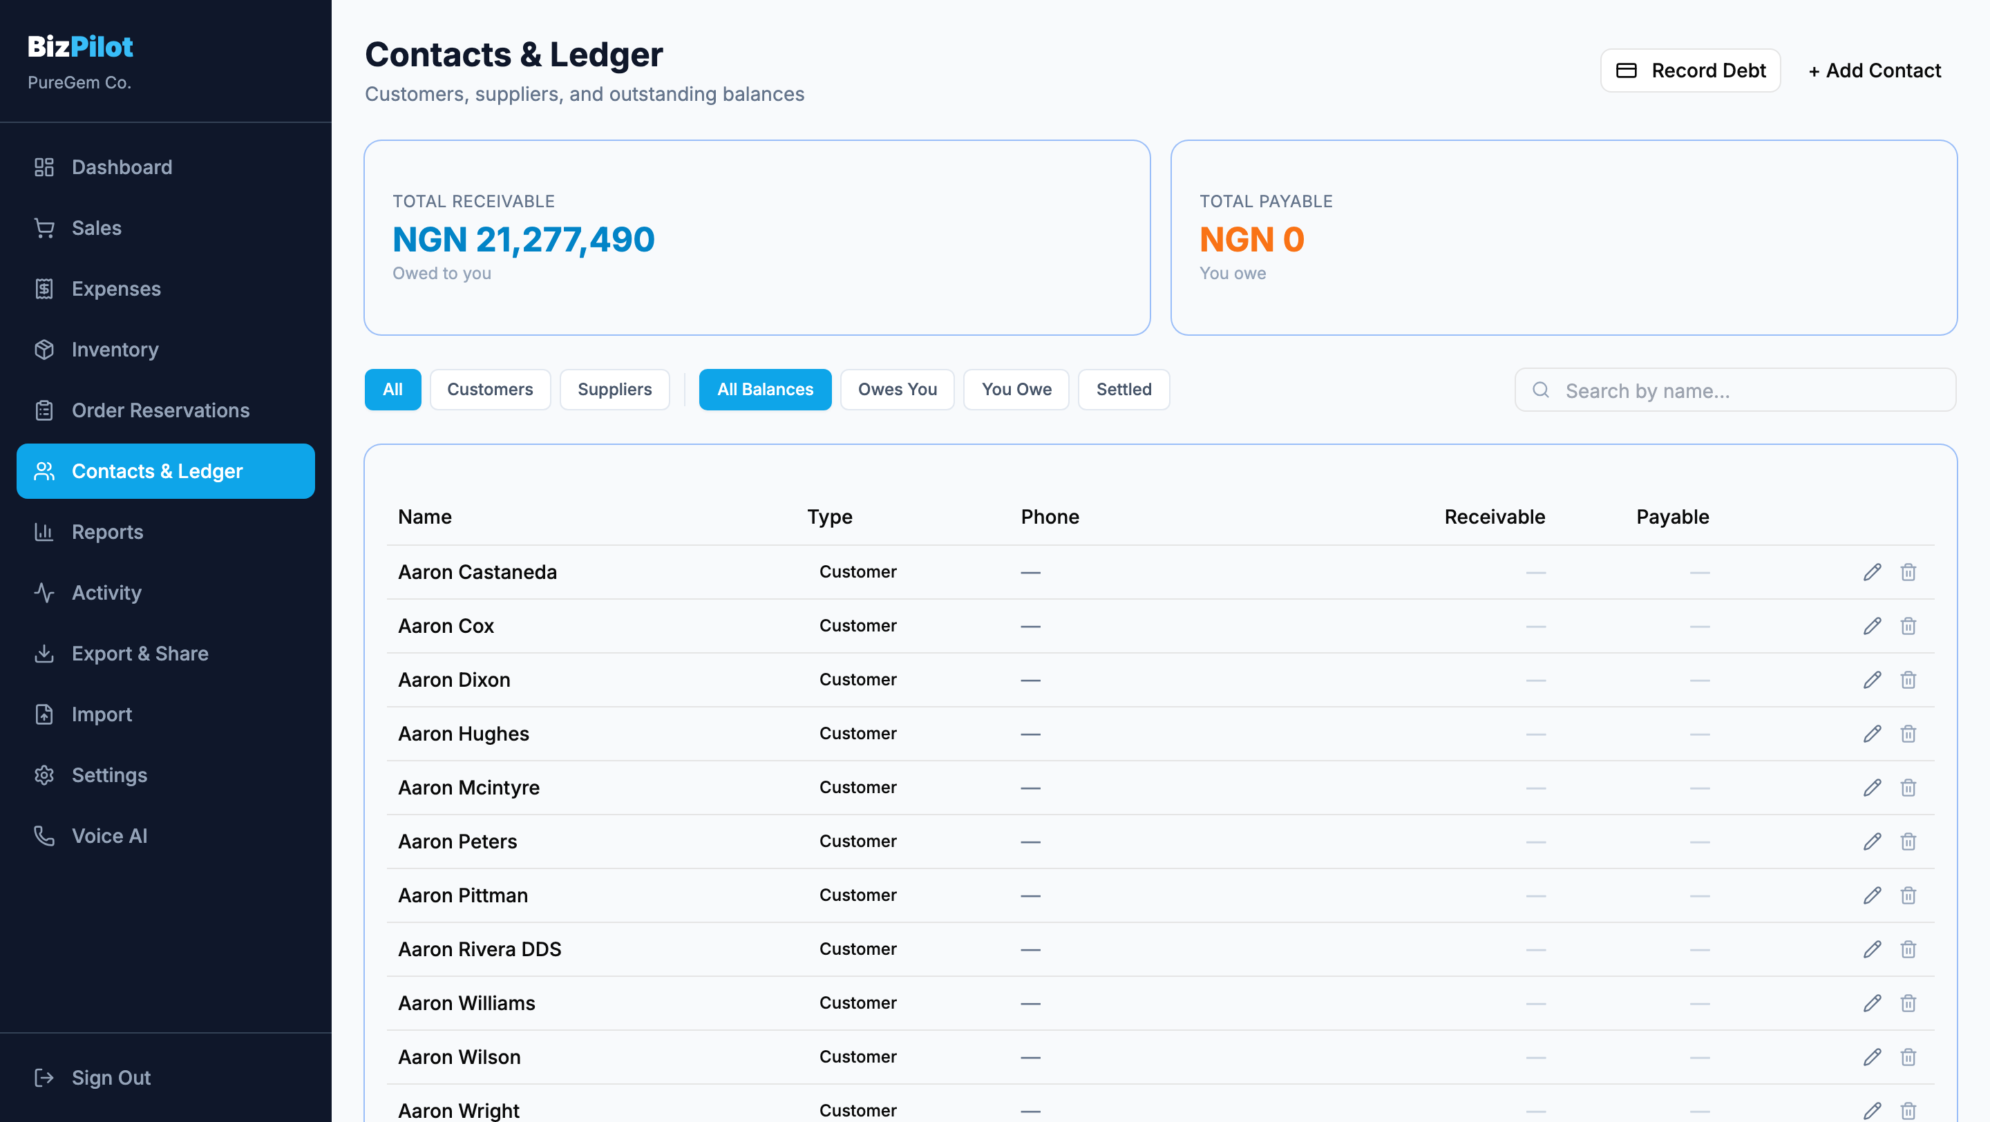Image resolution: width=1990 pixels, height=1122 pixels.
Task: Select the All contact type filter
Action: [392, 390]
